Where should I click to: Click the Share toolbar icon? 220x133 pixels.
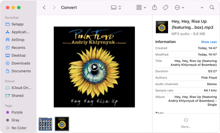(x=155, y=7)
